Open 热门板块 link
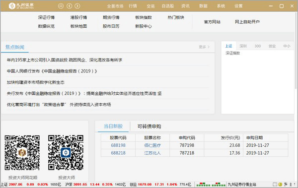 176,17
